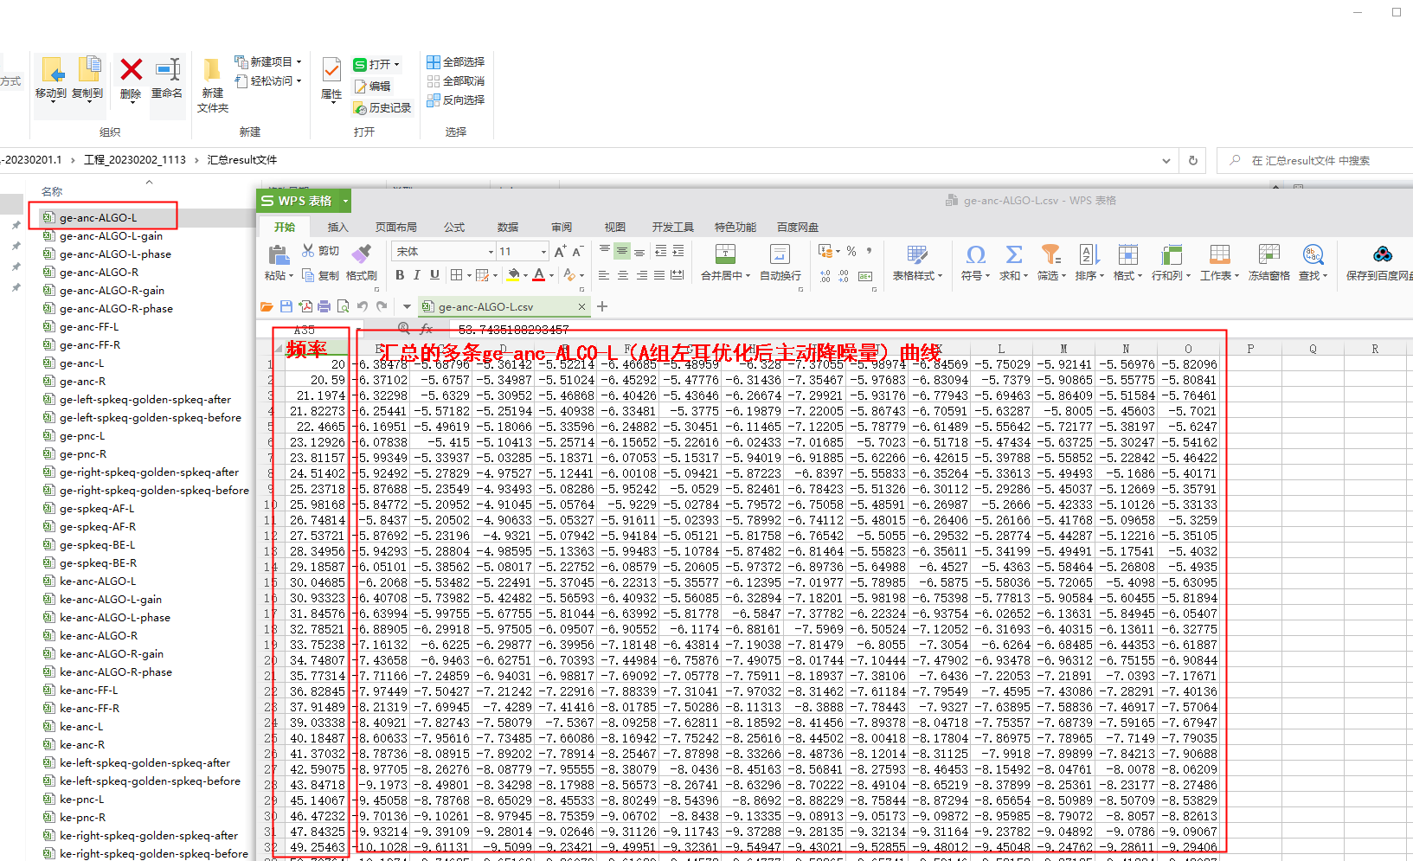This screenshot has height=861, width=1413.
Task: Open the Table Style (表格样式) dropdown
Action: pos(918,276)
